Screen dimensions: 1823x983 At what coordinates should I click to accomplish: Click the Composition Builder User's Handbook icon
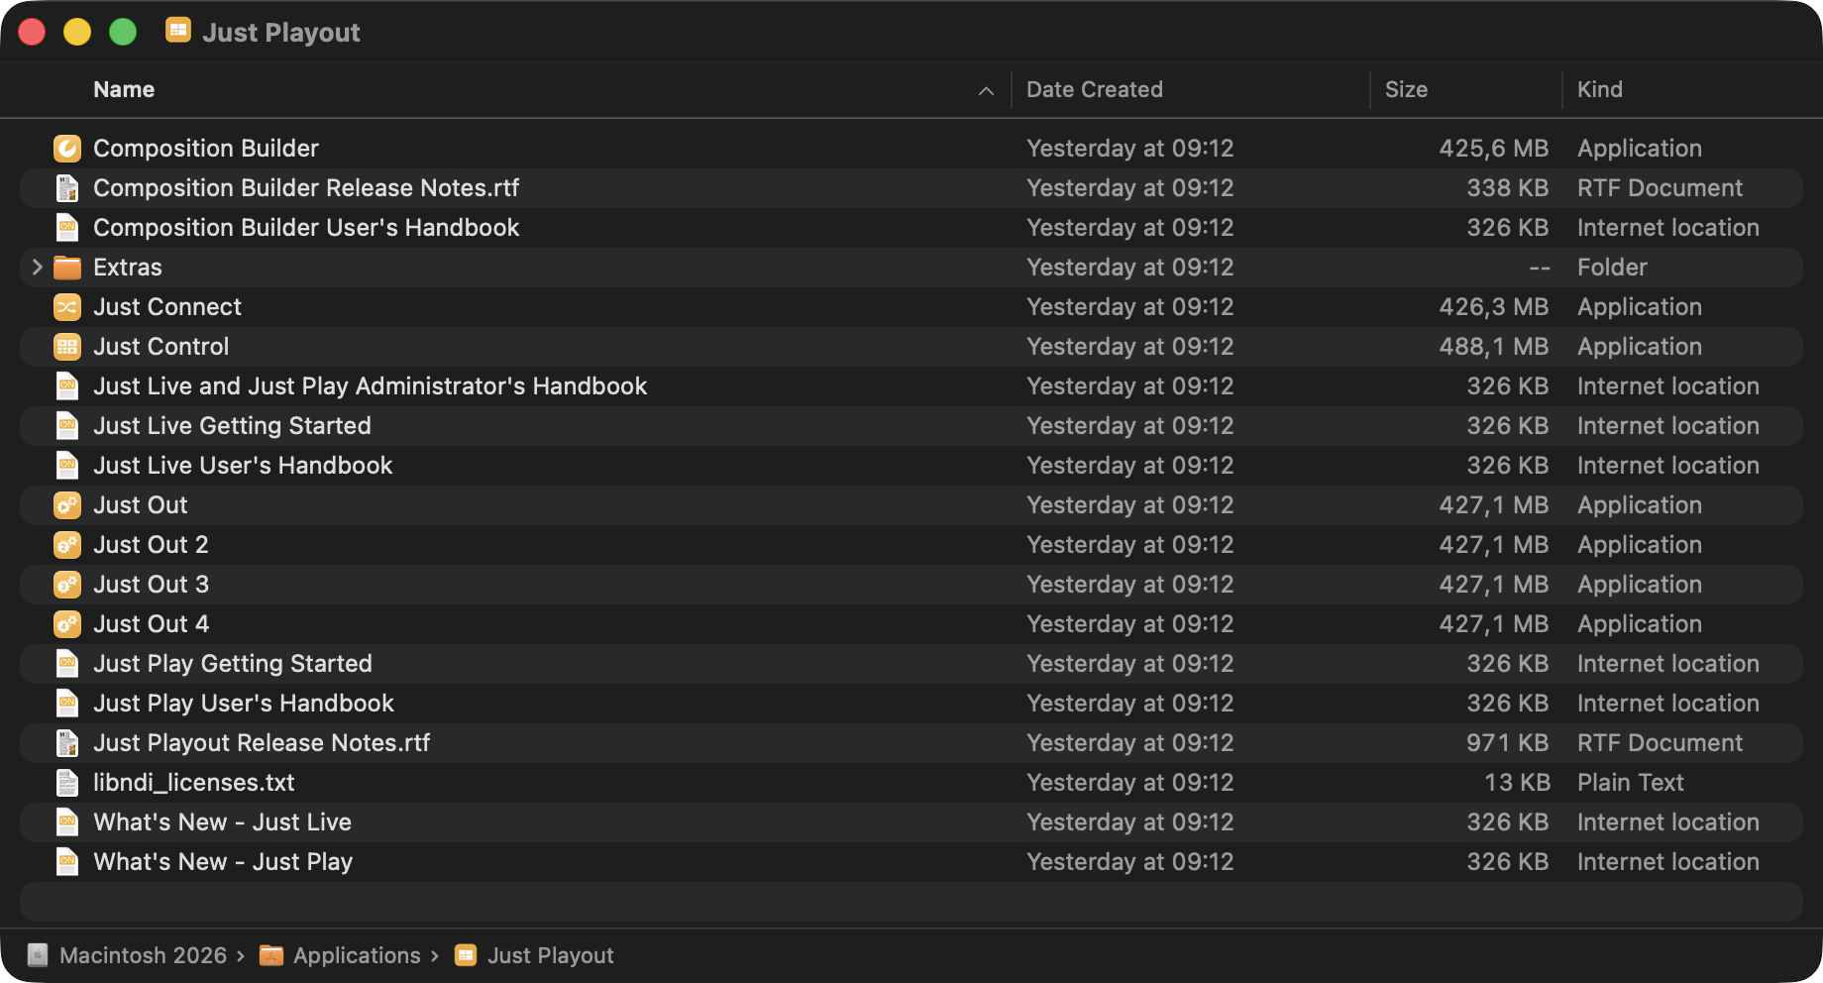tap(66, 228)
